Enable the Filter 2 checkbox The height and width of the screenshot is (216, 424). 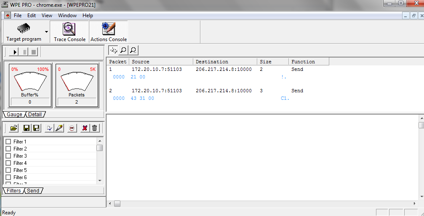tap(8, 148)
